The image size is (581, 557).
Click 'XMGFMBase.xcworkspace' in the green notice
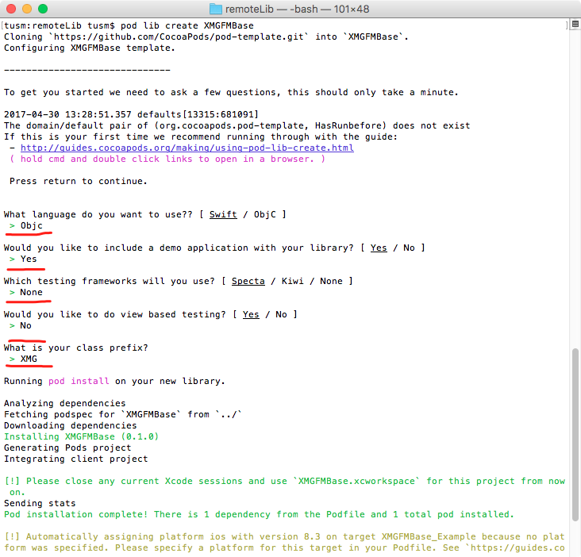pyautogui.click(x=356, y=481)
